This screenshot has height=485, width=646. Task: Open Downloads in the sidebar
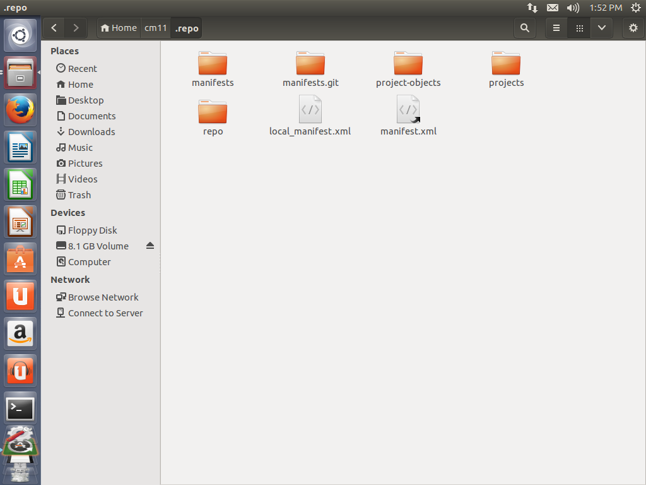[x=101, y=132]
